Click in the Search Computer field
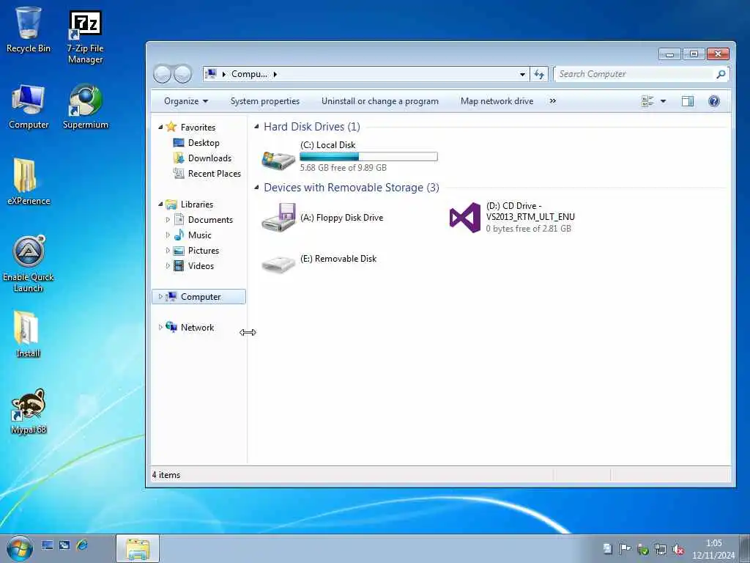750x563 pixels. coord(634,74)
